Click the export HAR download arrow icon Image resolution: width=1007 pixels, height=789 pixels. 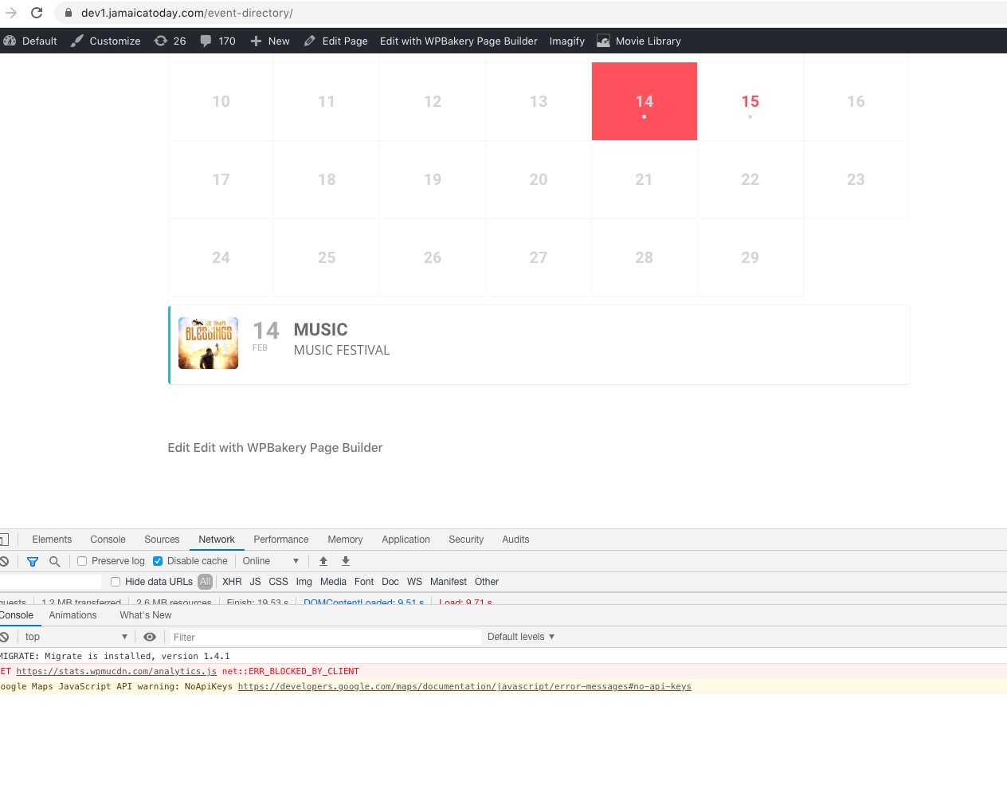pyautogui.click(x=346, y=561)
